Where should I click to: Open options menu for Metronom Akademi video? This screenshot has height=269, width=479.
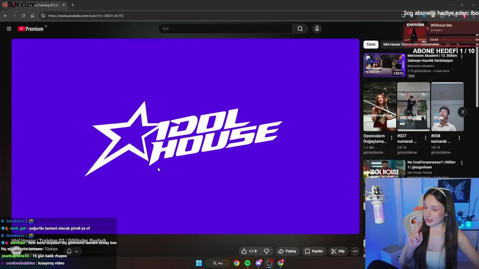point(462,56)
